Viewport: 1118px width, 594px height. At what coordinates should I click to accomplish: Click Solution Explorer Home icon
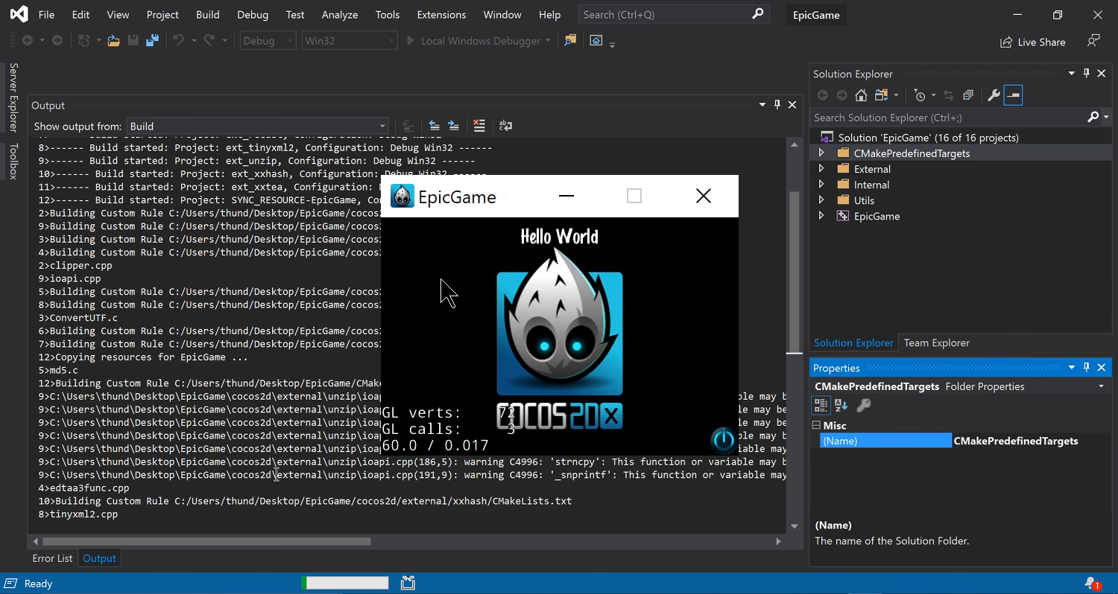pos(861,95)
